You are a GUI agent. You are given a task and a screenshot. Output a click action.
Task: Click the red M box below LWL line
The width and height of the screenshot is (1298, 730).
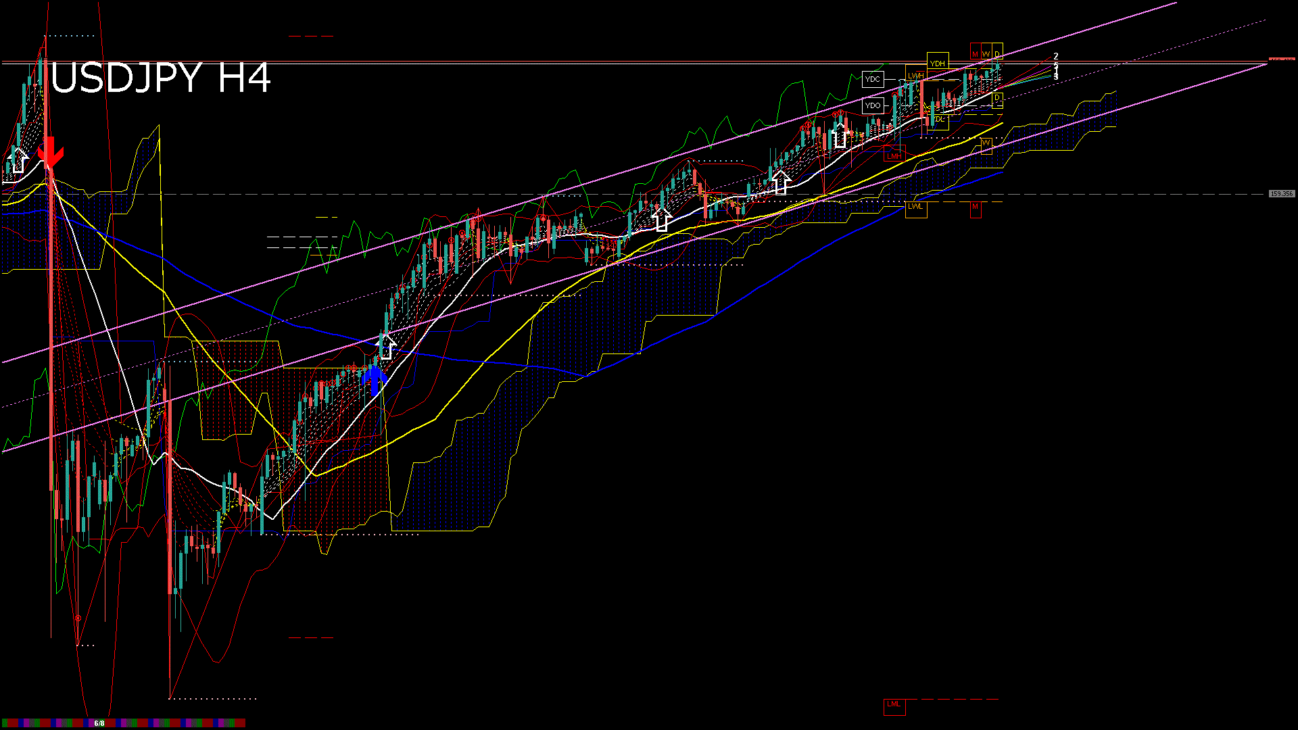tap(976, 210)
